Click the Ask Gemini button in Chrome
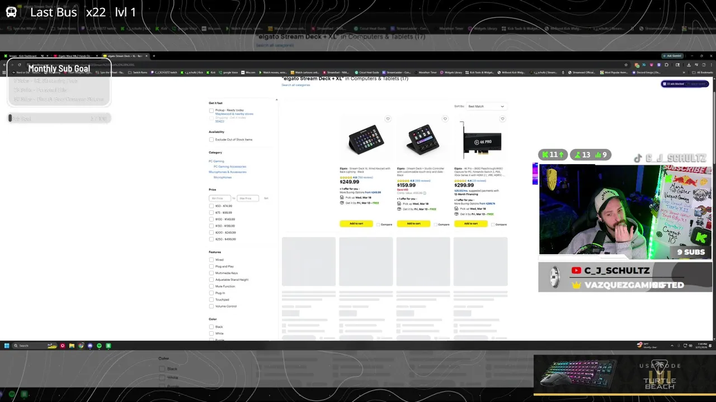 [x=672, y=56]
